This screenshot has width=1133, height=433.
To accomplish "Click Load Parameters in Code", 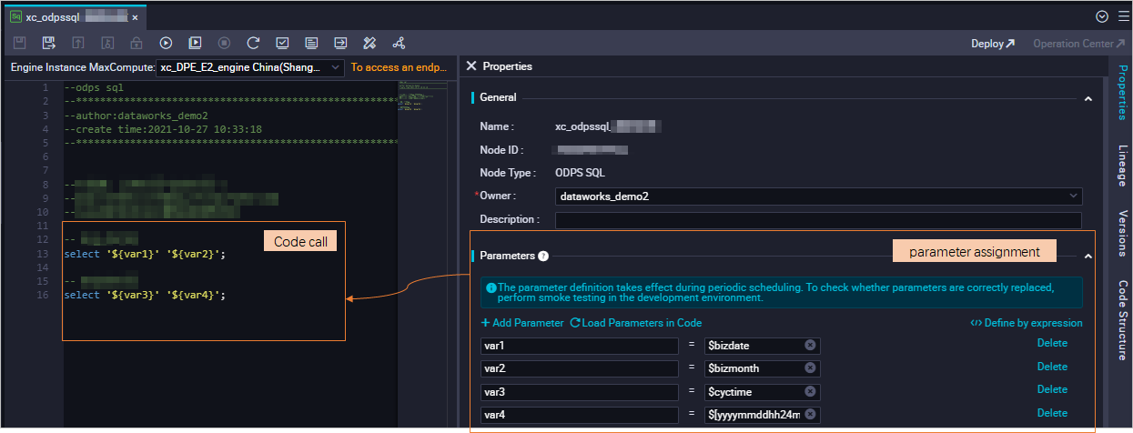I will click(x=635, y=323).
